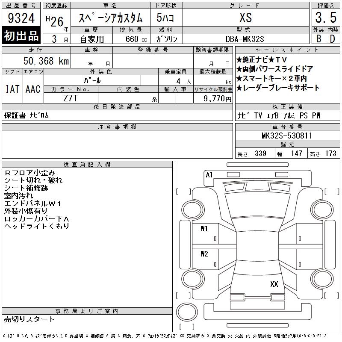Select the grade value XS
Image resolution: width=342 pixels, height=342 pixels.
click(x=246, y=18)
